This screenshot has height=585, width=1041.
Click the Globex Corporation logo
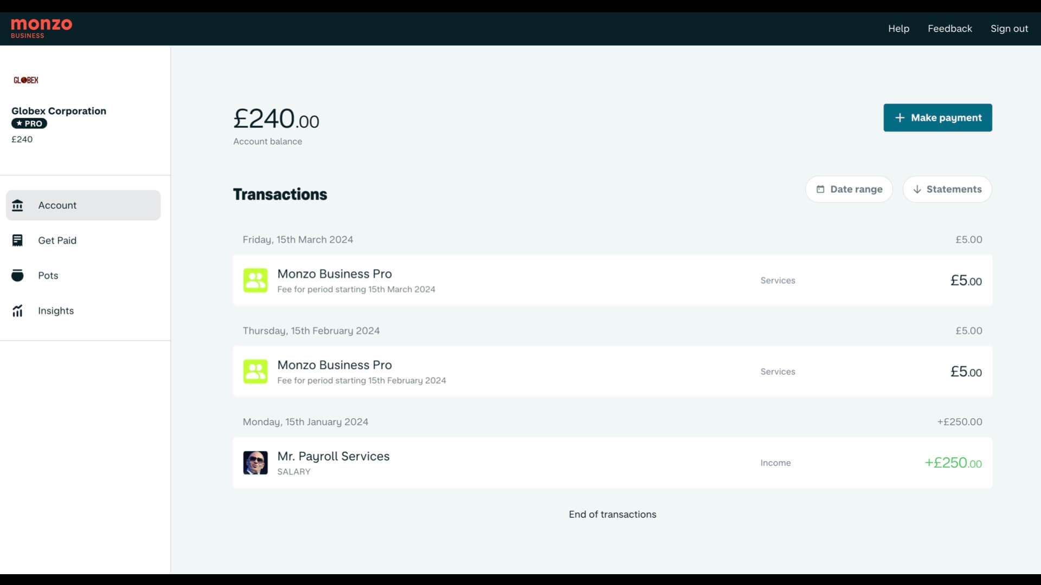(x=25, y=80)
